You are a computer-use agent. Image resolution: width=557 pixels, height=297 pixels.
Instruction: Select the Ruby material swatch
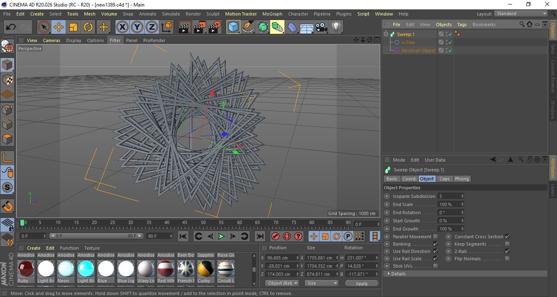(x=26, y=269)
